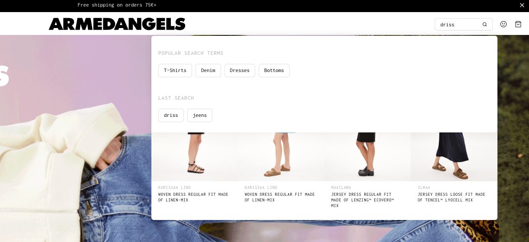Click the MAAILANA product name

click(x=341, y=188)
